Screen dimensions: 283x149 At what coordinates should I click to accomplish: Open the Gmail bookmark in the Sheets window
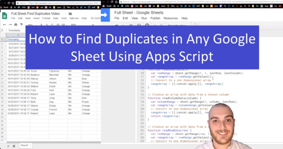5,7
